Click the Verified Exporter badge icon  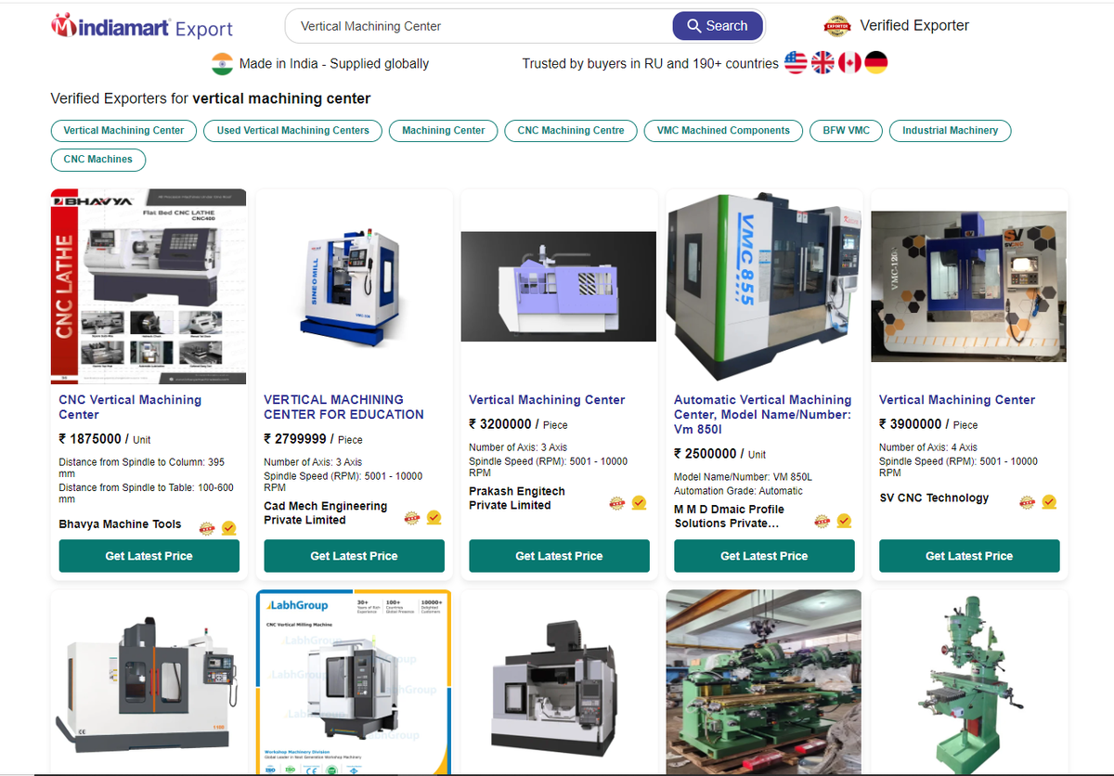point(837,26)
